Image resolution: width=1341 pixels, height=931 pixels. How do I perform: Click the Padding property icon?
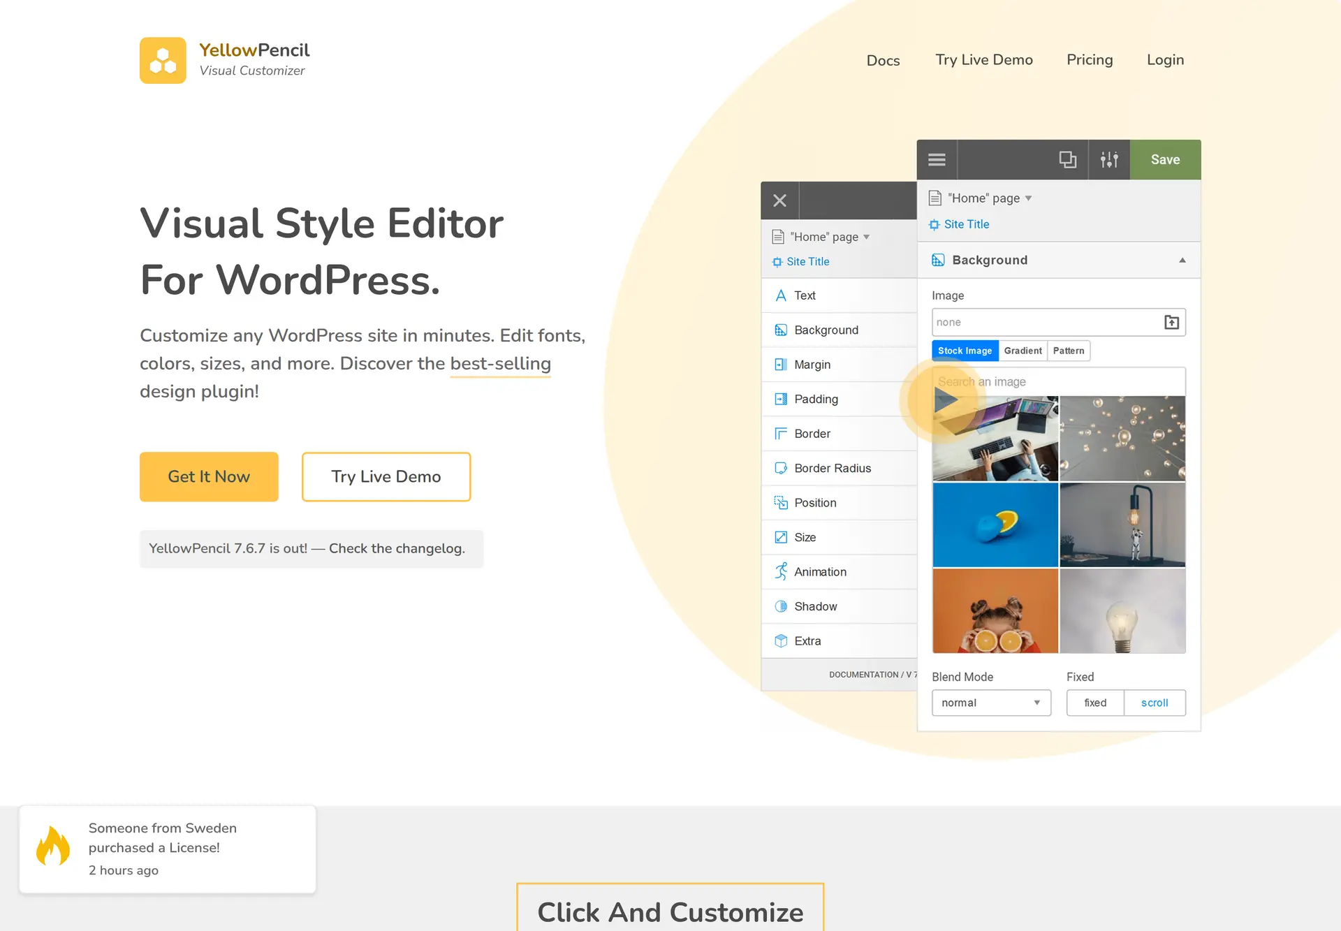(781, 399)
